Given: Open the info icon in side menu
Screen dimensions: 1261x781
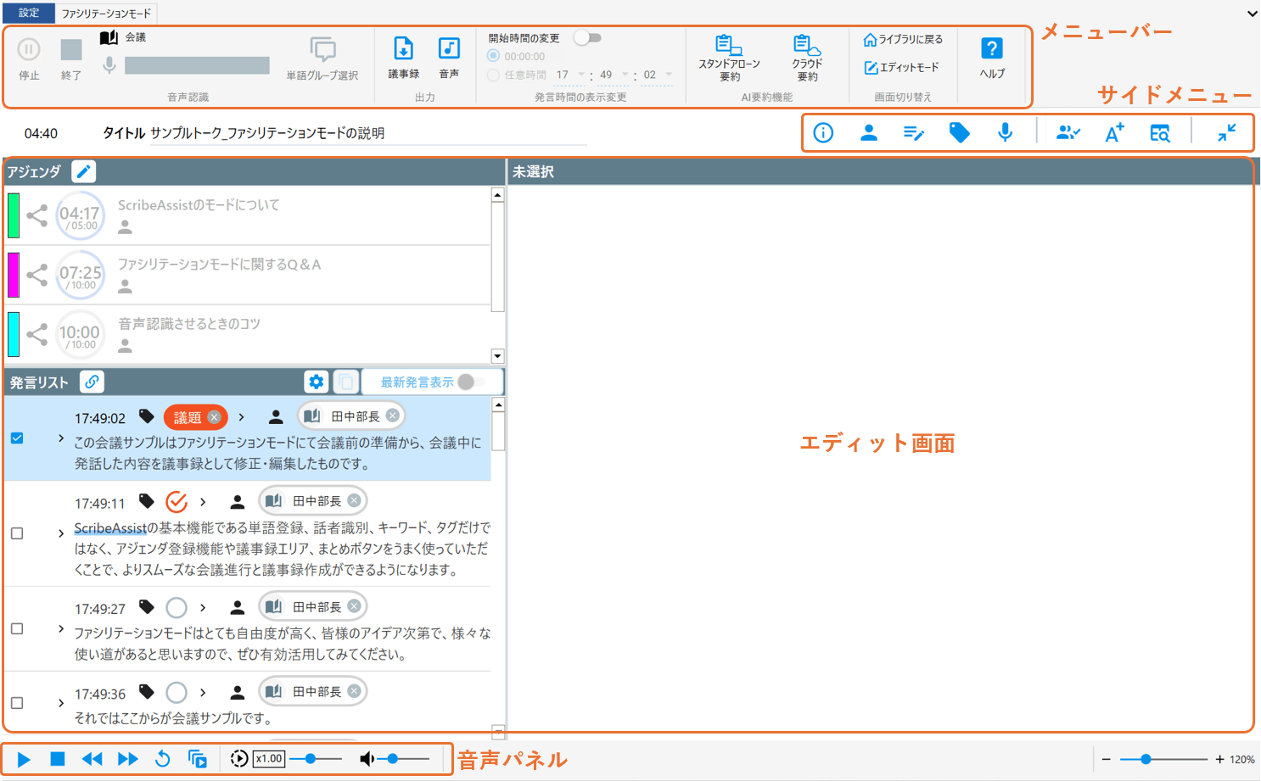Looking at the screenshot, I should (823, 133).
